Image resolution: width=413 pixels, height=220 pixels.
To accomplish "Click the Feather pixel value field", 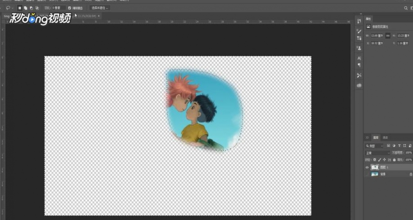I will pyautogui.click(x=58, y=8).
